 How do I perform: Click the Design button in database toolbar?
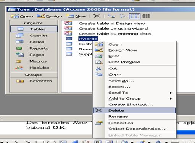50,16
